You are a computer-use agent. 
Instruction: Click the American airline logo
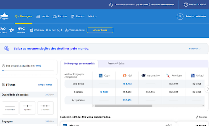pyautogui.click(x=168, y=75)
